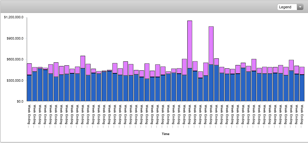Click the $300,000.0 y-axis label
The height and width of the screenshot is (143, 308).
pos(15,80)
